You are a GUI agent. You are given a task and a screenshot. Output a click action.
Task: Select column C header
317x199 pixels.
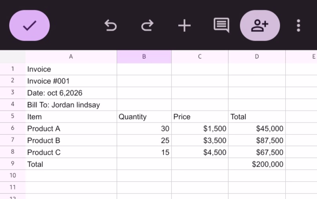(x=200, y=57)
